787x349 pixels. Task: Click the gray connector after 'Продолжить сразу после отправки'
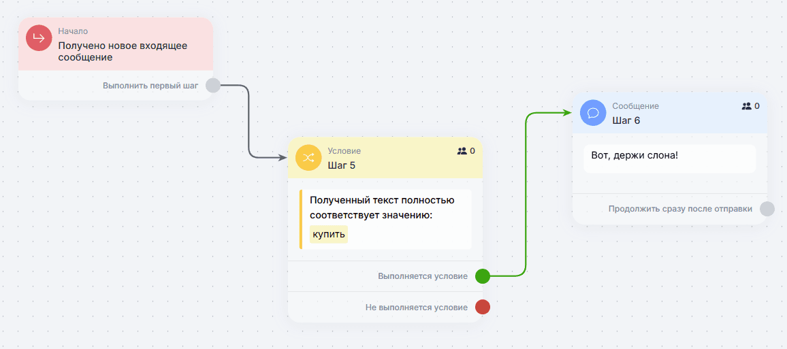[x=767, y=209]
